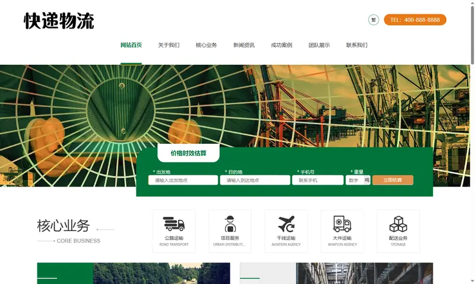Click the 快递物流 site logo
Image resolution: width=475 pixels, height=284 pixels.
[x=59, y=21]
